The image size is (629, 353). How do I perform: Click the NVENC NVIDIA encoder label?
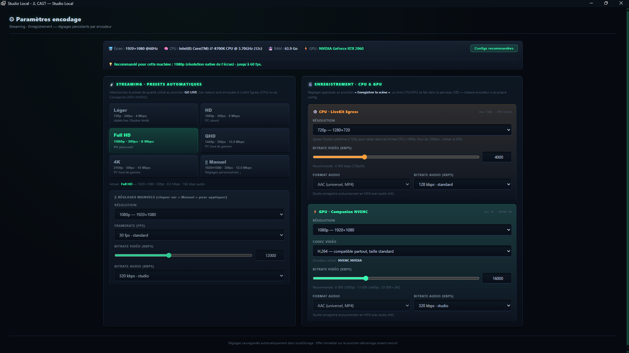[350, 261]
